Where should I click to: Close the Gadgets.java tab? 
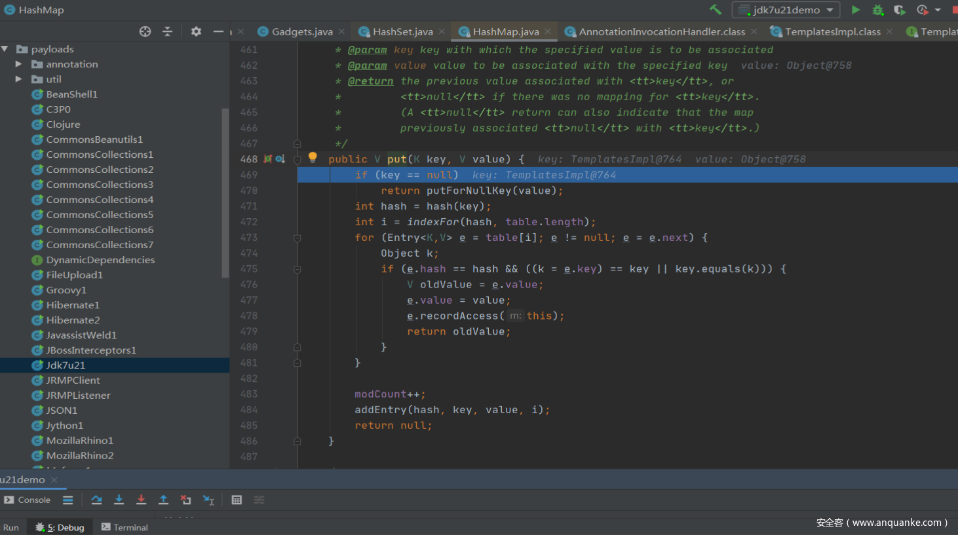click(x=341, y=31)
